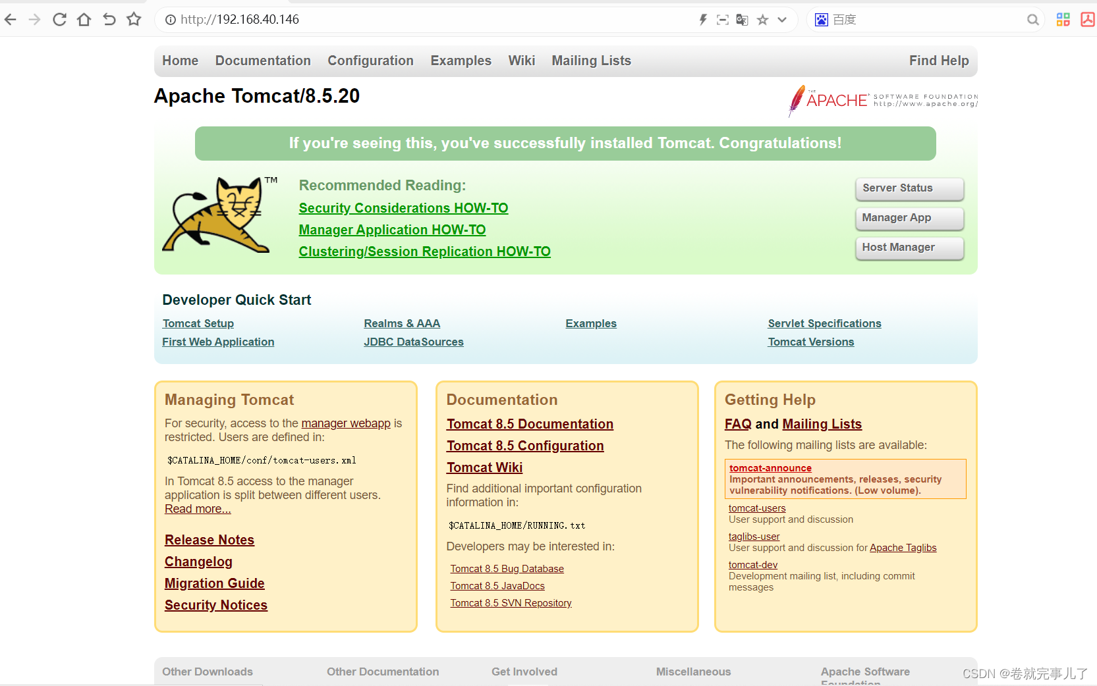Open the tomcat-announce mailing list link
This screenshot has height=686, width=1097.
(x=770, y=468)
